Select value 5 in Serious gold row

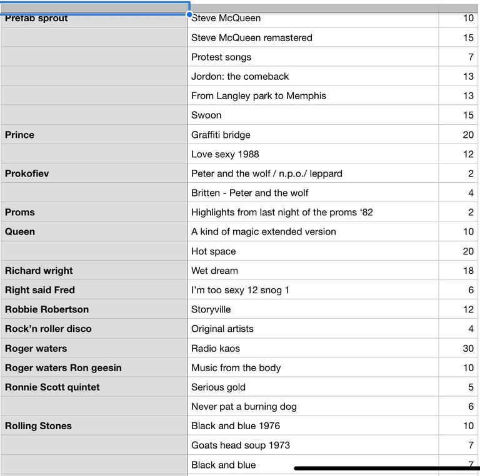458,387
